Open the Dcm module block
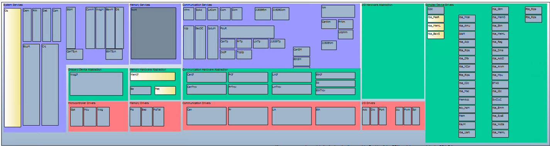Viewport: 550px width, 146px height. coord(237,14)
